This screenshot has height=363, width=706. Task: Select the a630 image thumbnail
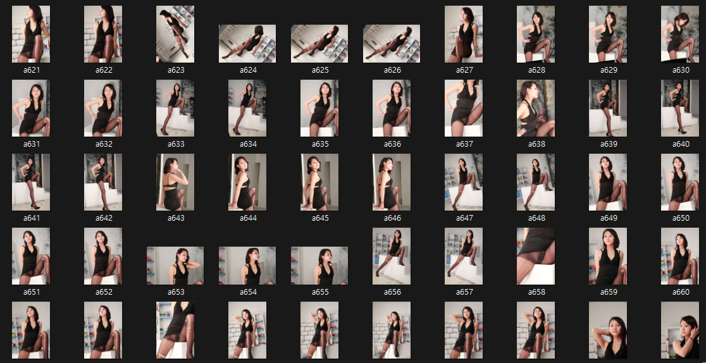[680, 34]
